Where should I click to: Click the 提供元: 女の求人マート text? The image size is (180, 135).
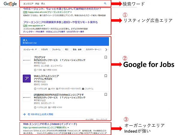tap(44, 103)
